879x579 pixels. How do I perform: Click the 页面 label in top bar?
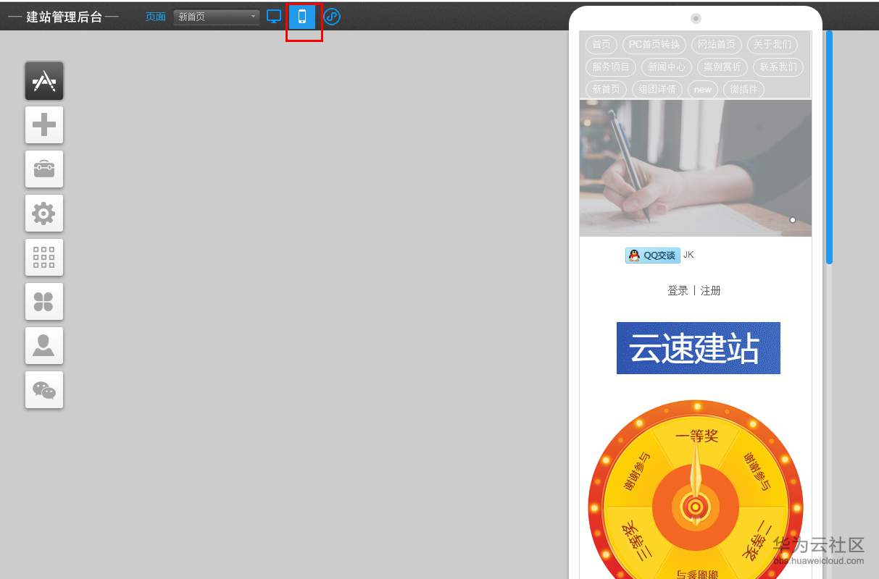click(x=156, y=17)
